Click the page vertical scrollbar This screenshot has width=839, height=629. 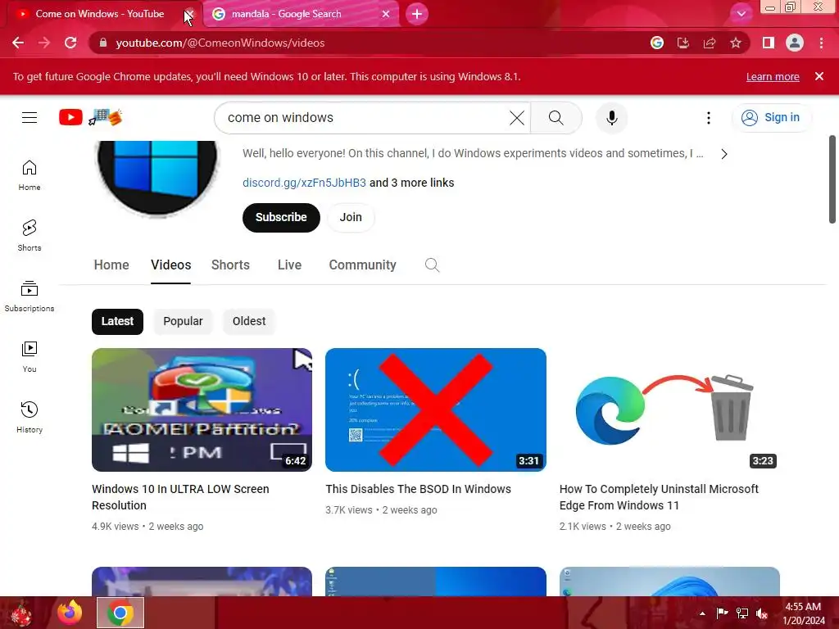[832, 179]
